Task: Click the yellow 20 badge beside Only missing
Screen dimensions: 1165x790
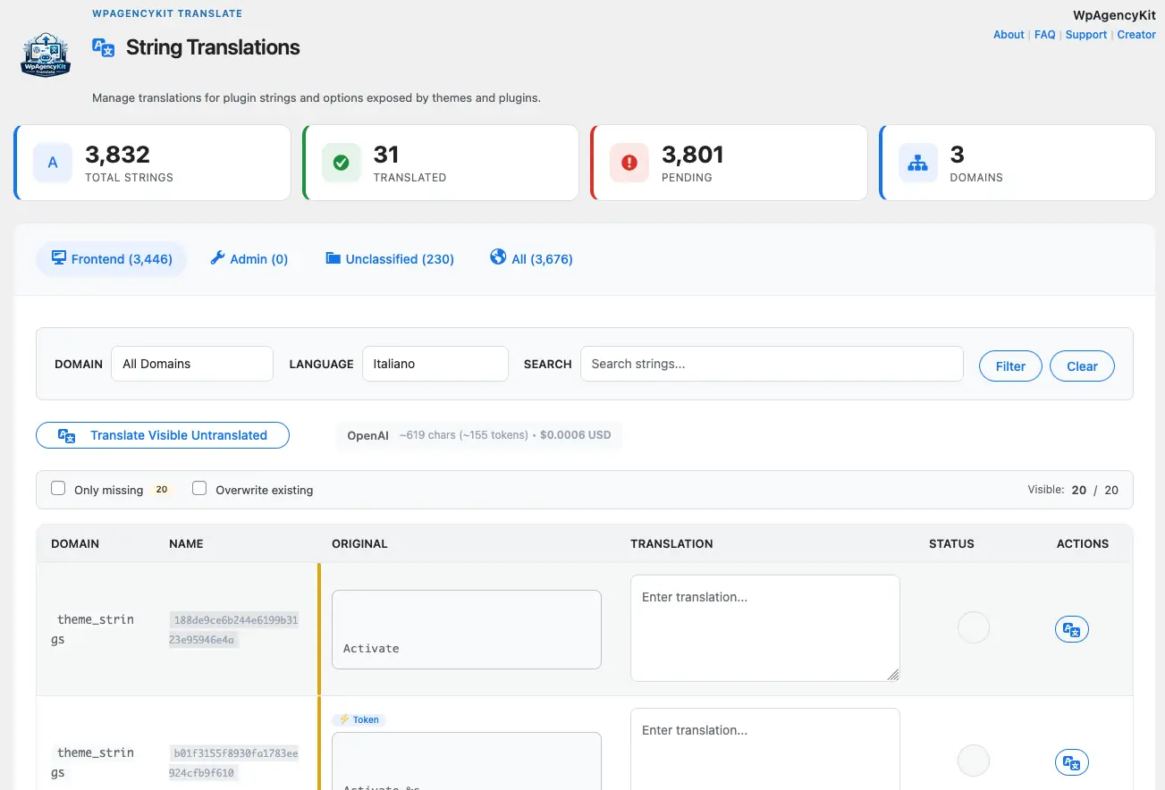Action: pyautogui.click(x=162, y=490)
